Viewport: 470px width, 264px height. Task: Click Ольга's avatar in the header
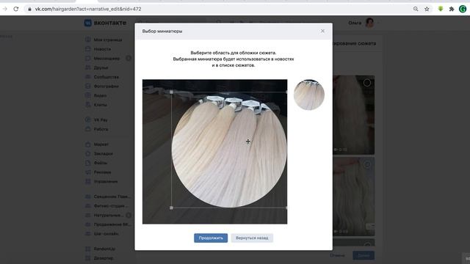[369, 23]
